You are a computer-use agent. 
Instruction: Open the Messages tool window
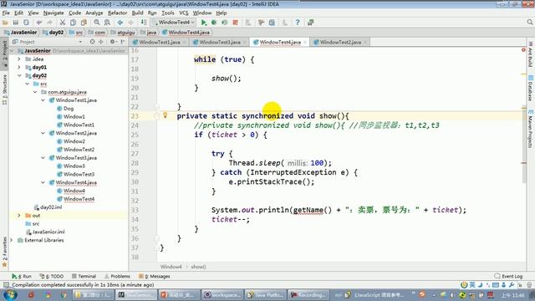(154, 276)
